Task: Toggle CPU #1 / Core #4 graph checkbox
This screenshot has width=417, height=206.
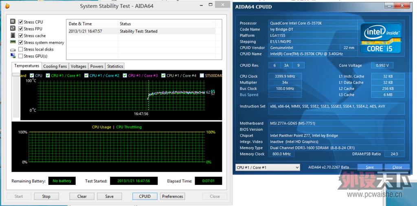Action: coord(164,75)
